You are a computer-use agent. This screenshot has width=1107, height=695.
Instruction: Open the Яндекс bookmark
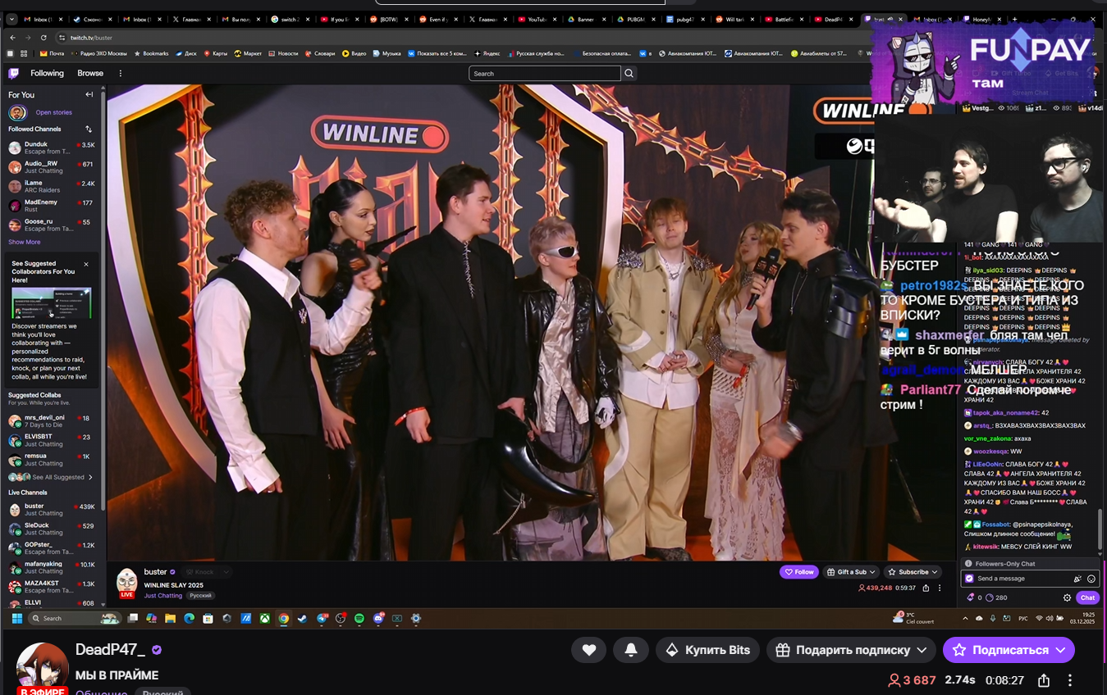(487, 53)
